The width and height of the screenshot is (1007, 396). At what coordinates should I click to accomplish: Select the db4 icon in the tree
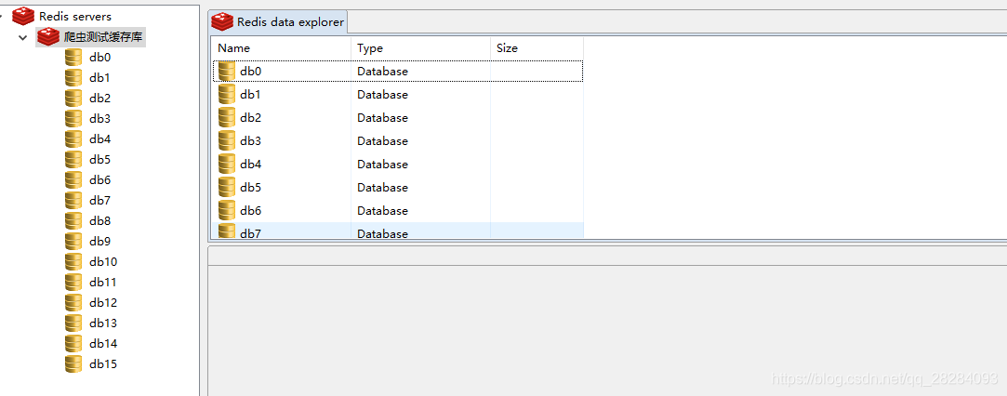[73, 139]
